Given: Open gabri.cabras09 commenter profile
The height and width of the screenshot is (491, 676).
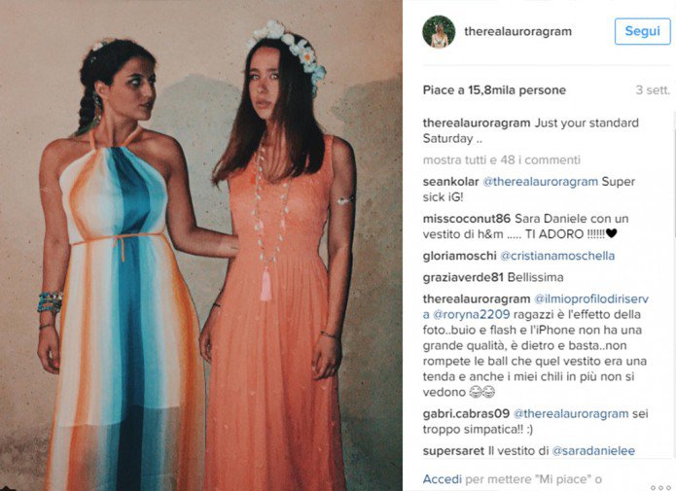Looking at the screenshot, I should (x=466, y=413).
